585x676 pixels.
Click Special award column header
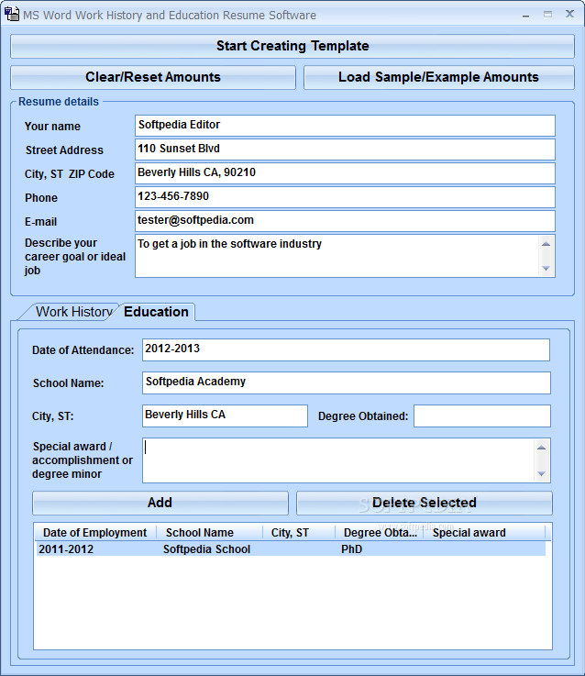pyautogui.click(x=484, y=533)
